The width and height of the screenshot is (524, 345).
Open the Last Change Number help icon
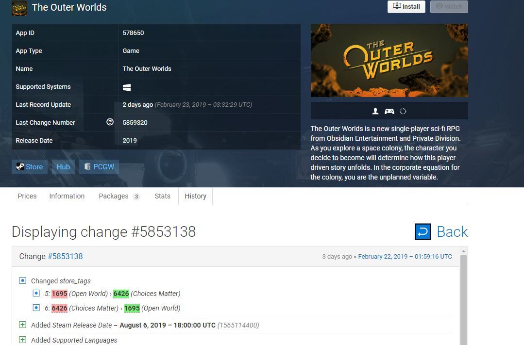(110, 122)
